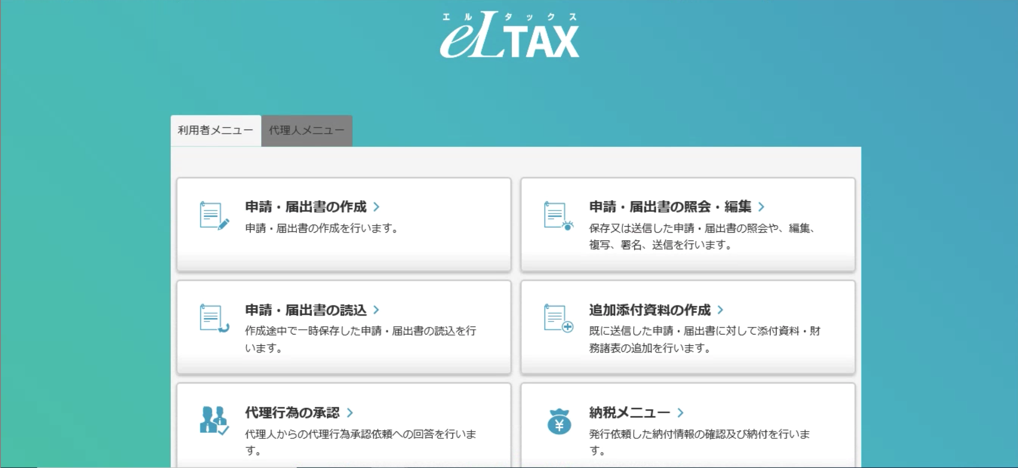Screen dimensions: 1018x468
Task: Click the document with pencil icon
Action: click(x=214, y=216)
